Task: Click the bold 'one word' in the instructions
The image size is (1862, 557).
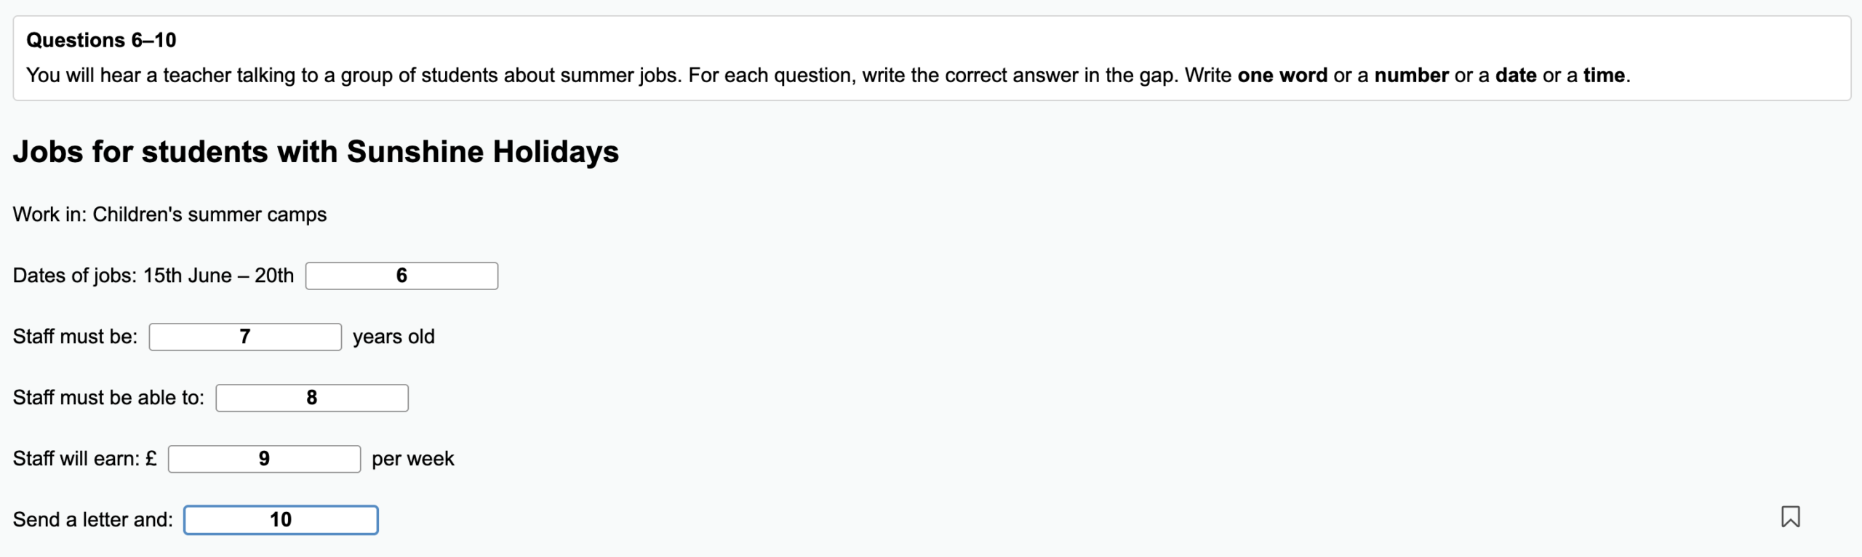Action: pos(1282,75)
